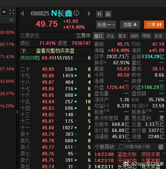Click the 49.80 price at level 十一
The height and width of the screenshot is (169, 166).
click(x=48, y=128)
